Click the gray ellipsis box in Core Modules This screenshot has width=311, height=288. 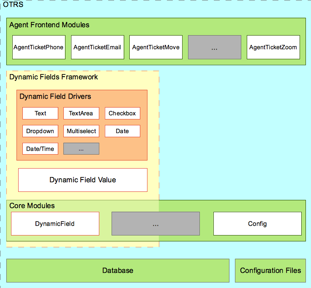click(x=155, y=224)
